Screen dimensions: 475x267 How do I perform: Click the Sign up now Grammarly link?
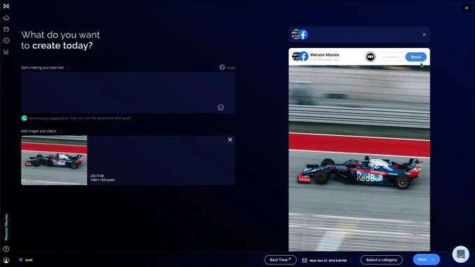(x=100, y=118)
